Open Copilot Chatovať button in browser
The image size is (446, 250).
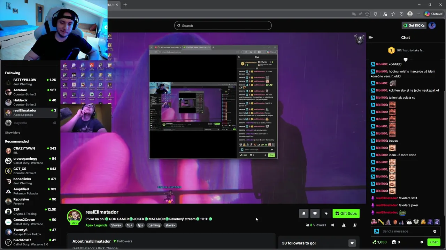(x=433, y=14)
